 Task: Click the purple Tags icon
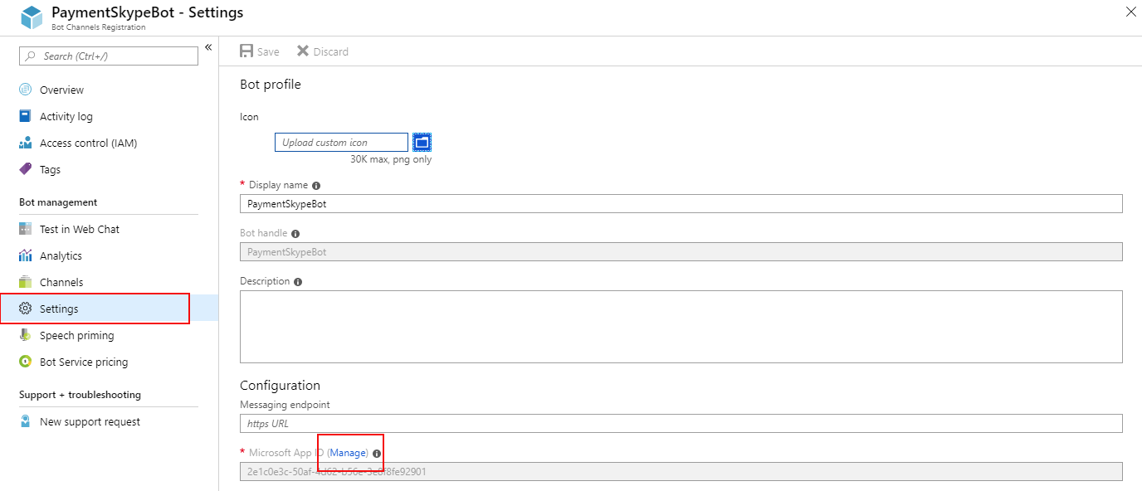[x=25, y=169]
